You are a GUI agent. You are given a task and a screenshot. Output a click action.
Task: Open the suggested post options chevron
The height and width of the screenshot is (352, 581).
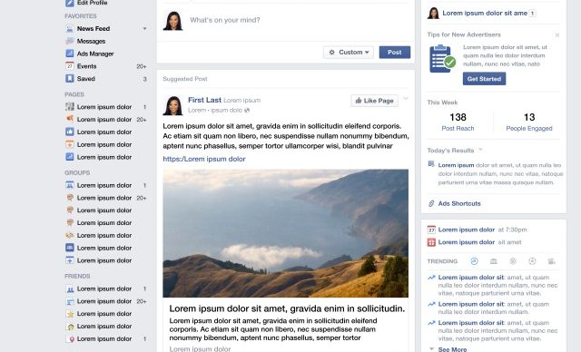(406, 99)
